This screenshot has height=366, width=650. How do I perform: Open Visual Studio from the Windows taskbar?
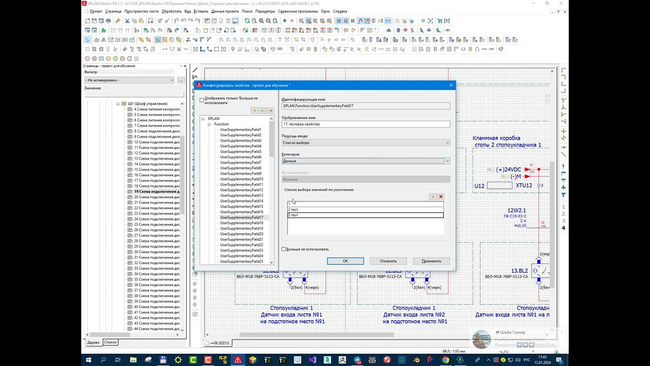pos(313,360)
